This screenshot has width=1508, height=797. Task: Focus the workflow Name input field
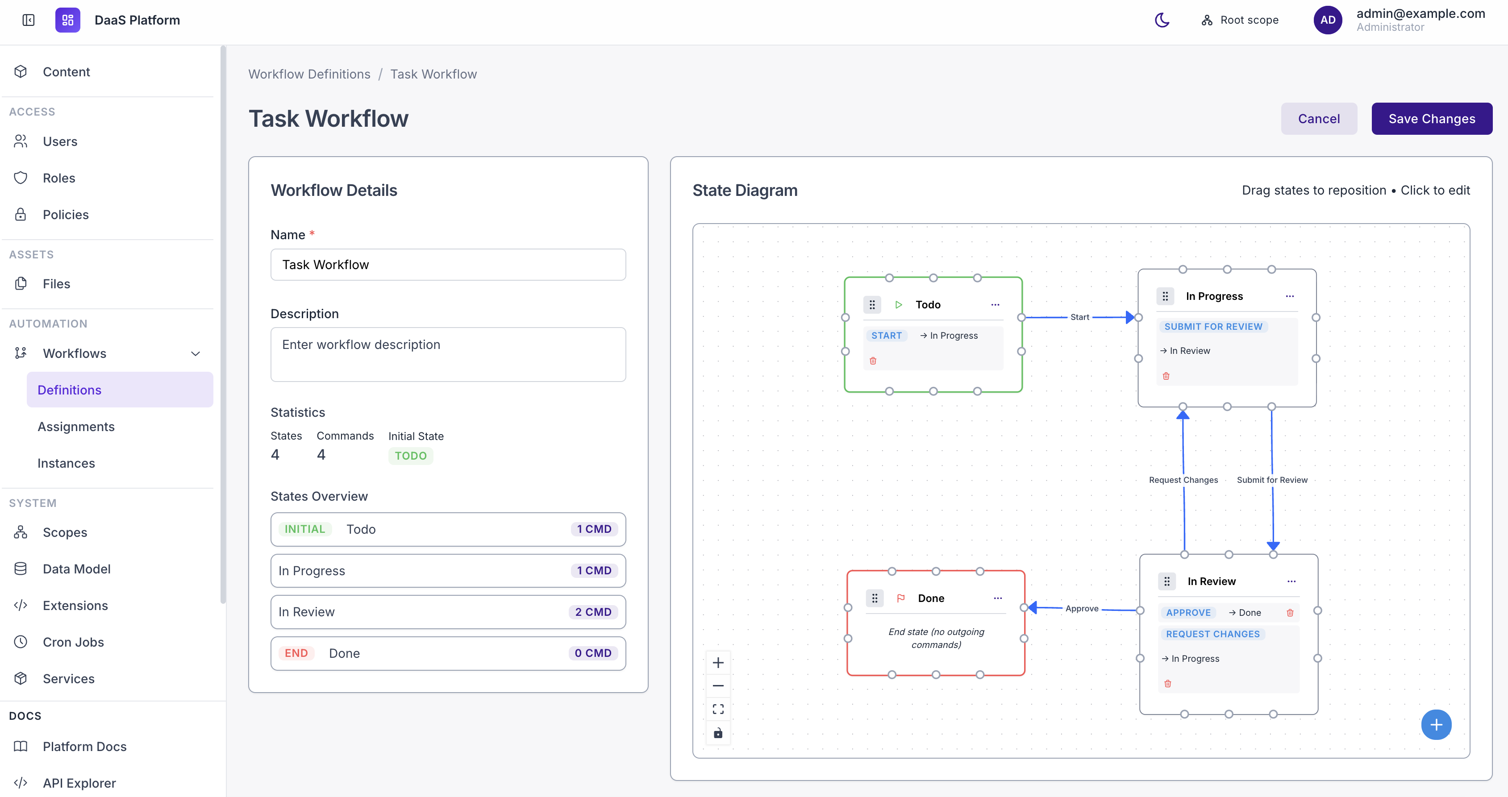coord(448,265)
